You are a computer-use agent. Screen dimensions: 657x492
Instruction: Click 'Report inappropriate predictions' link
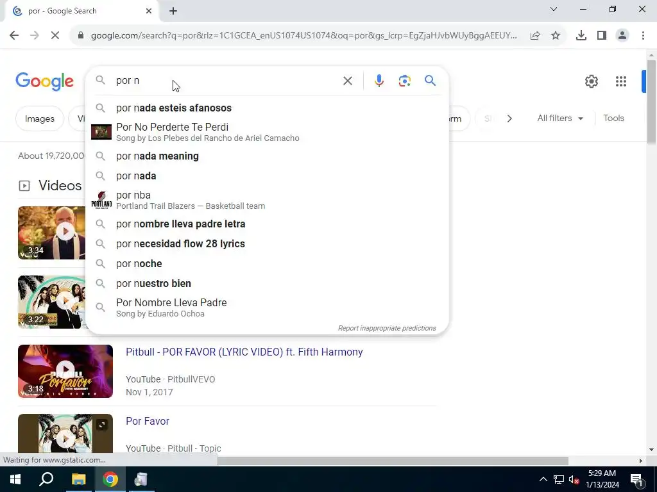tap(387, 328)
